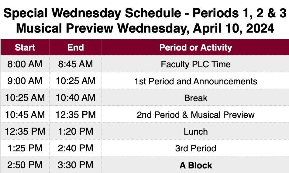Click the 1:20 PM end time
This screenshot has height=173, width=289.
tap(75, 131)
